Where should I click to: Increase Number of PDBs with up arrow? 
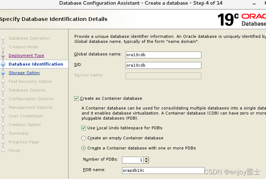[x=146, y=158]
